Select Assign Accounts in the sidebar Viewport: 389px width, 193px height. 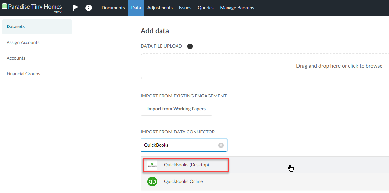click(23, 42)
